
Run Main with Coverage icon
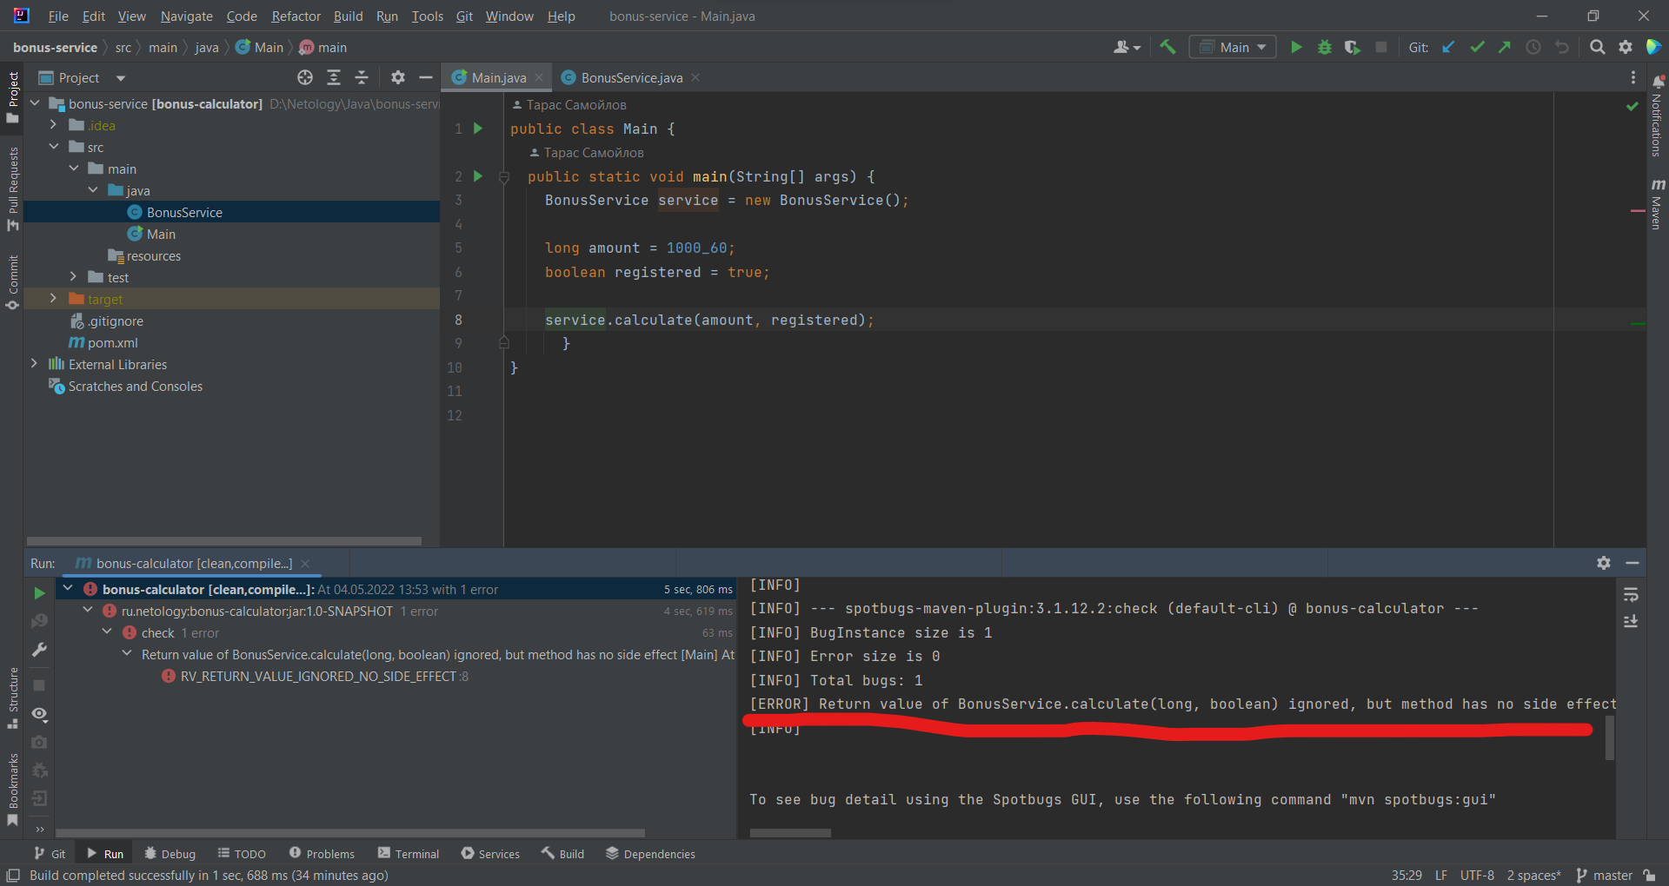1353,47
